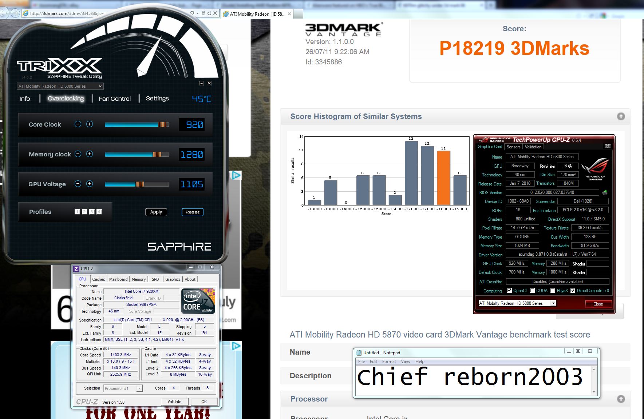
Task: Click CPU-Z OK button
Action: [x=204, y=402]
